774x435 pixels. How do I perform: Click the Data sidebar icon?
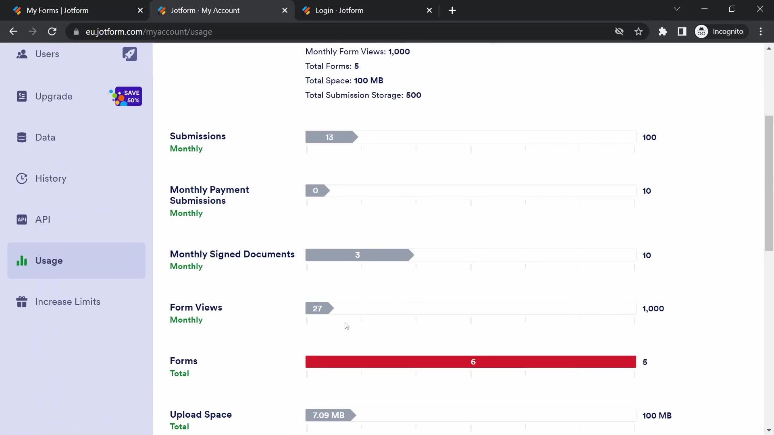click(22, 137)
